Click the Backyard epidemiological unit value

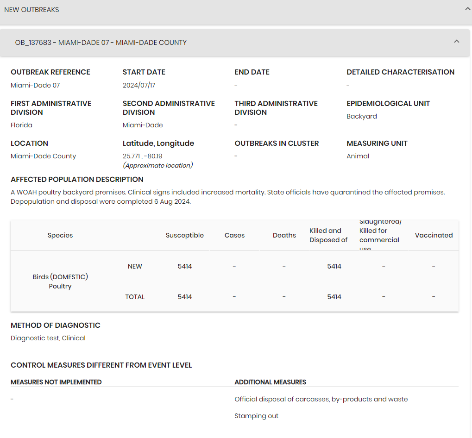click(x=361, y=116)
